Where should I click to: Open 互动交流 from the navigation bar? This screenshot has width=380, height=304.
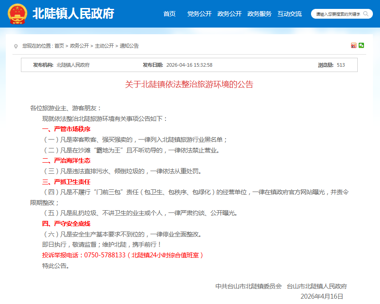click(x=289, y=14)
